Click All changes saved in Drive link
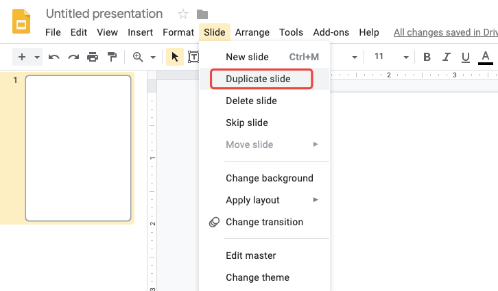Screen dimensions: 498x291 [x=445, y=32]
